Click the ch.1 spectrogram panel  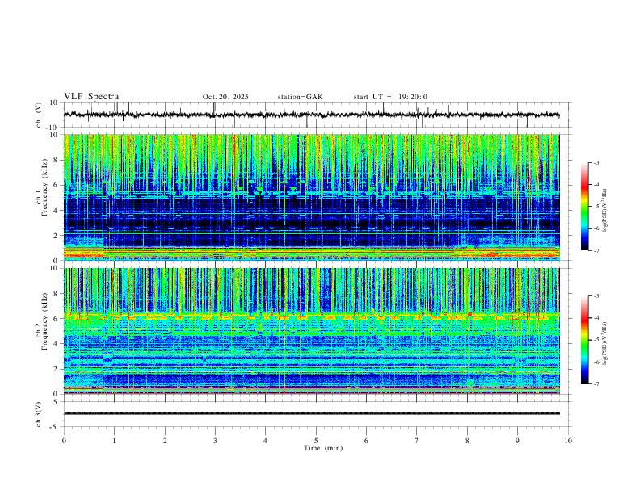311,197
